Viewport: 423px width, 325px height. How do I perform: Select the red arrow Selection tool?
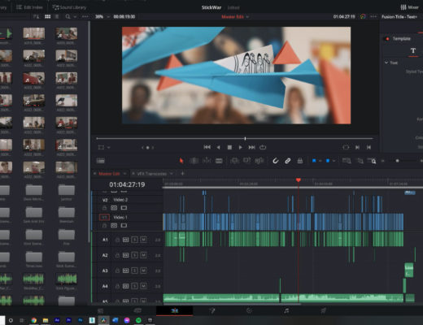[x=181, y=161]
